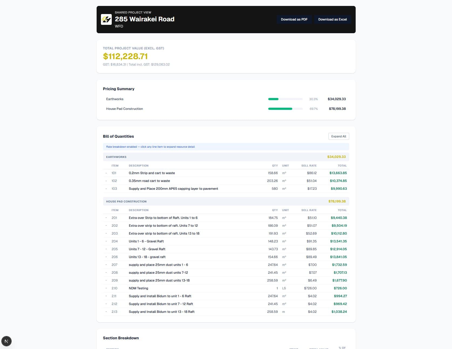Click 'Extra over Strip to bottom of Raft. Units 1 to 6'

tap(163, 218)
